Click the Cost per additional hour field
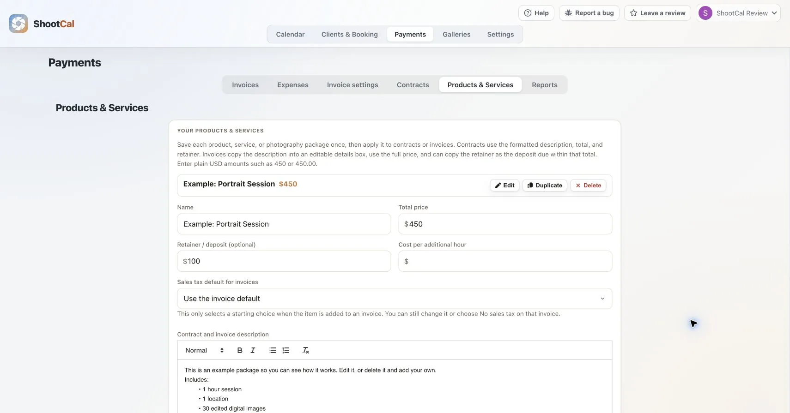The width and height of the screenshot is (790, 413). point(505,261)
